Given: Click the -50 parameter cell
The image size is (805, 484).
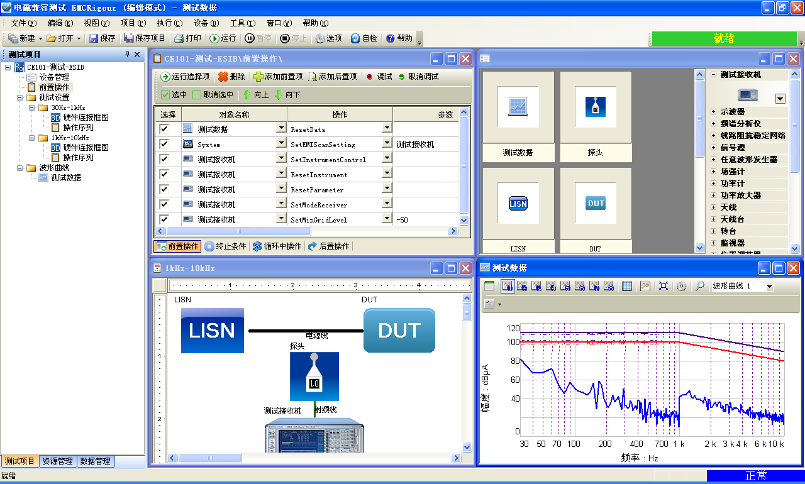Looking at the screenshot, I should pyautogui.click(x=426, y=219).
